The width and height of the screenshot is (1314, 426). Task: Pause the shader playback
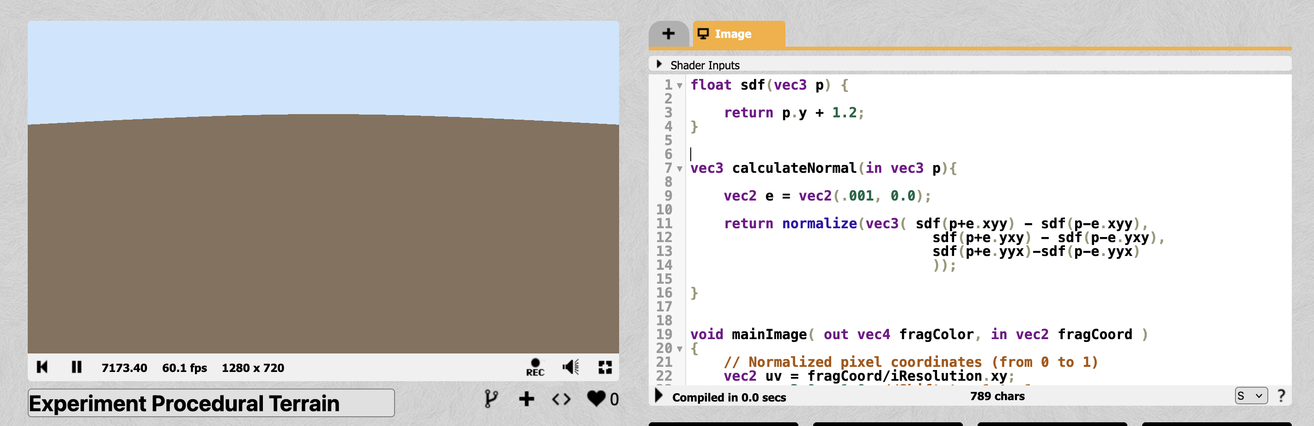77,367
